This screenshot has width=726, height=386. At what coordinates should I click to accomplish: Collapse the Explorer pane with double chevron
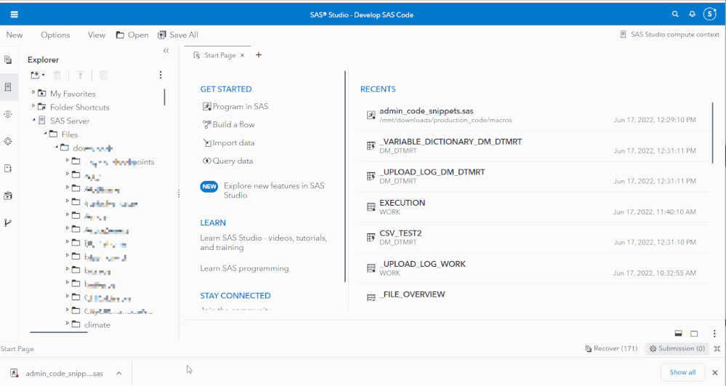click(166, 51)
